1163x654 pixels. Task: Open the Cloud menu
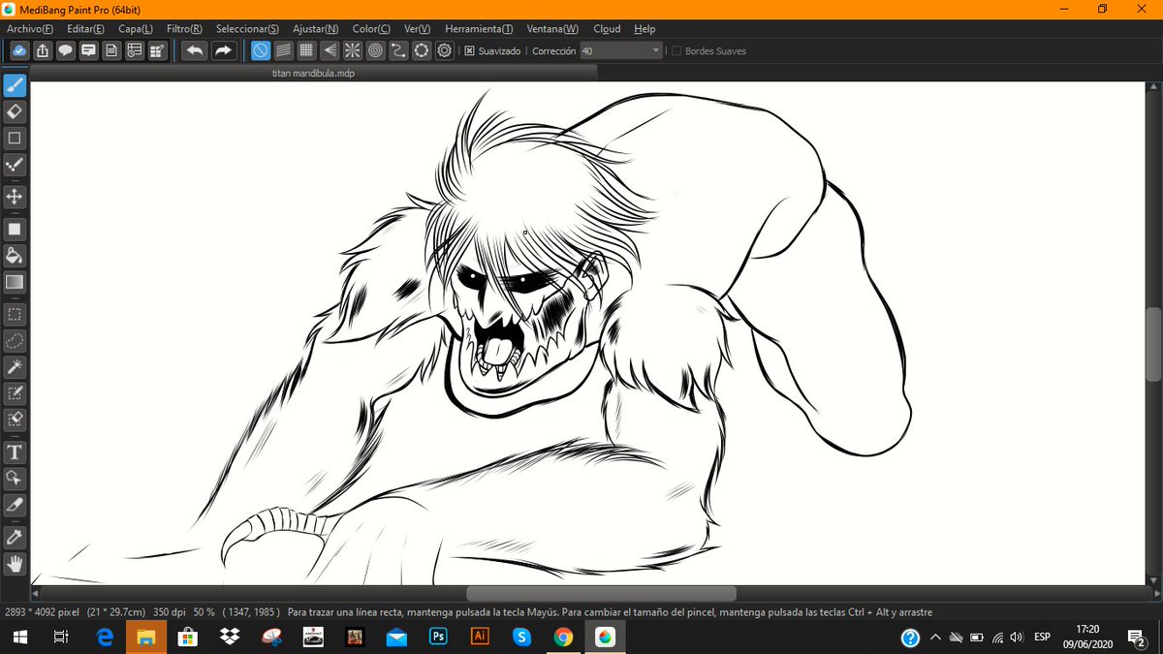pyautogui.click(x=607, y=29)
